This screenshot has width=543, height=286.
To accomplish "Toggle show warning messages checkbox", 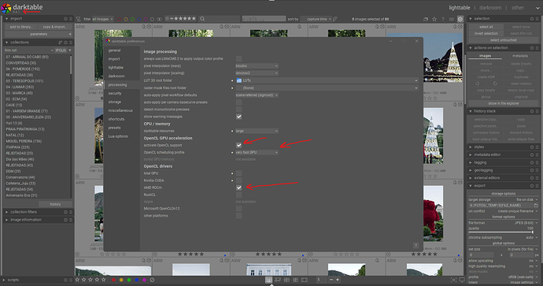I will coord(239,117).
